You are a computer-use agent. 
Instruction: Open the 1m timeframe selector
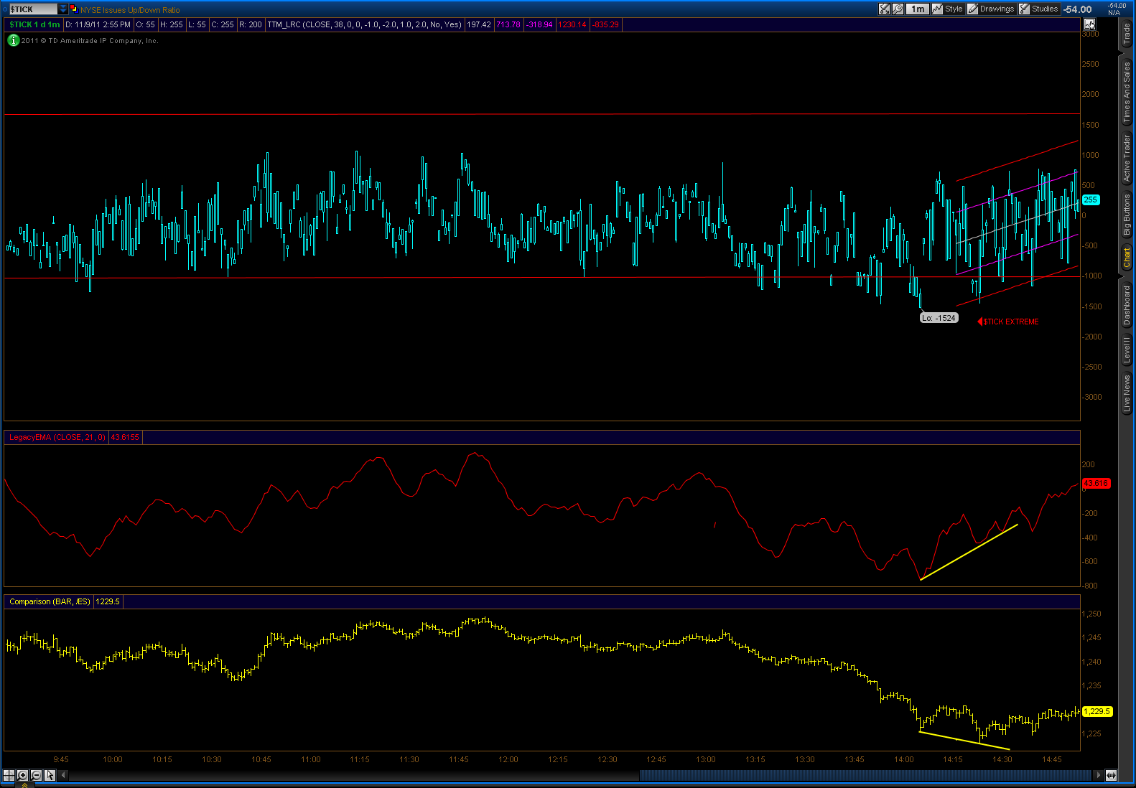pos(918,9)
